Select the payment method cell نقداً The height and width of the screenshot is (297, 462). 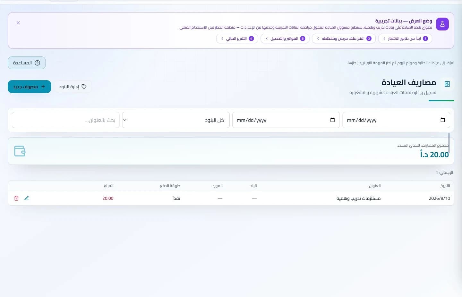pos(176,198)
